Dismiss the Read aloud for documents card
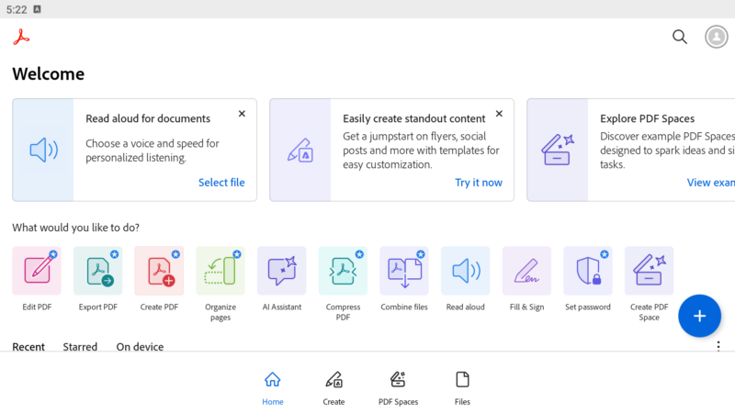Screen dimensions: 735x413 click(242, 114)
